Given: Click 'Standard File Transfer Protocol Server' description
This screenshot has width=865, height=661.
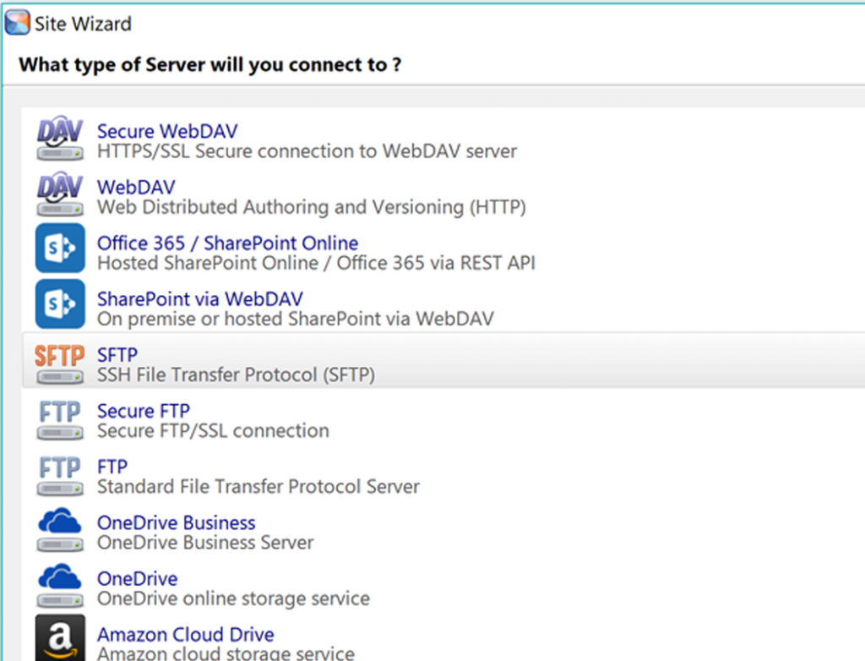Looking at the screenshot, I should [258, 487].
